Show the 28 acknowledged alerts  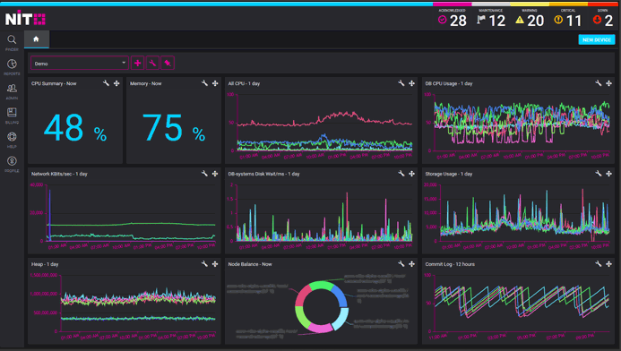click(x=453, y=20)
